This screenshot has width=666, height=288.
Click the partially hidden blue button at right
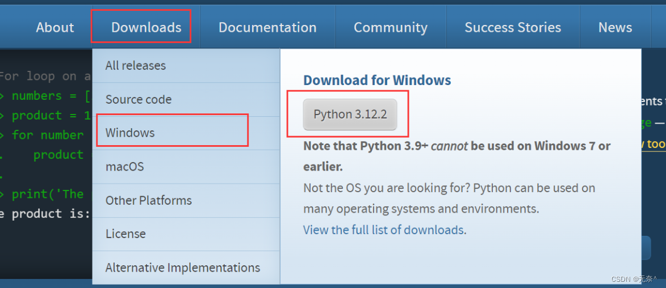tap(646, 248)
